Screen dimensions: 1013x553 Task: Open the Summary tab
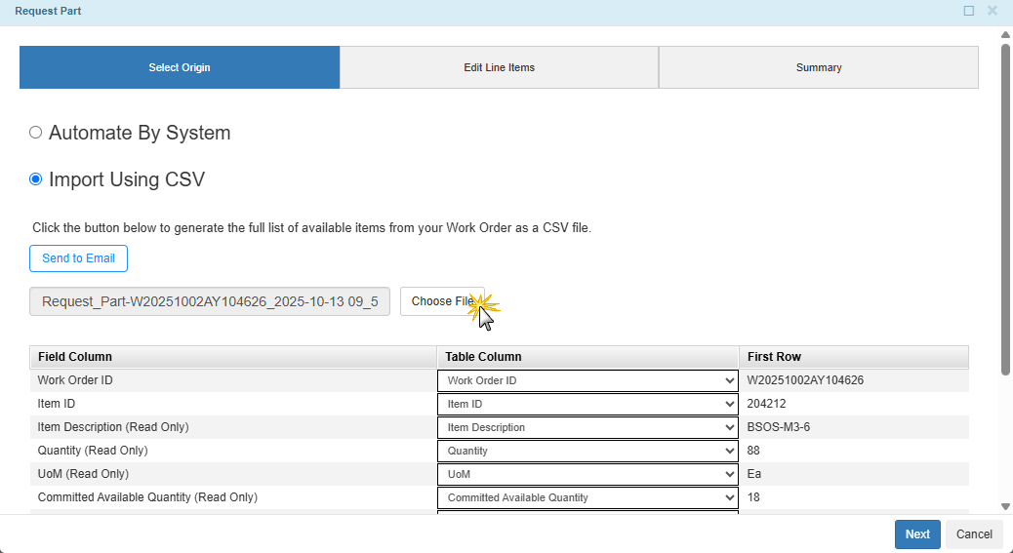tap(818, 67)
